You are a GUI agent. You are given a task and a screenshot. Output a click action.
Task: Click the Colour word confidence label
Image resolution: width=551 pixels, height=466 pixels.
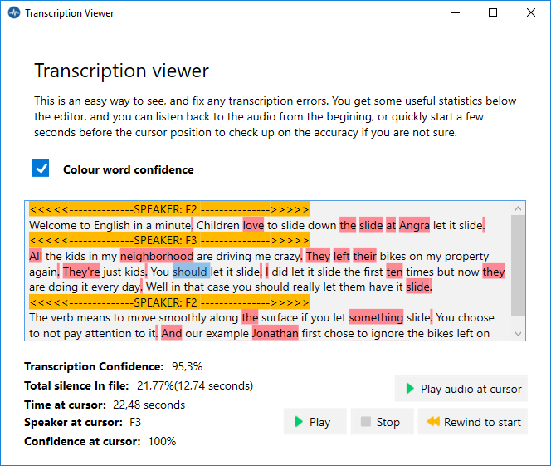[129, 169]
